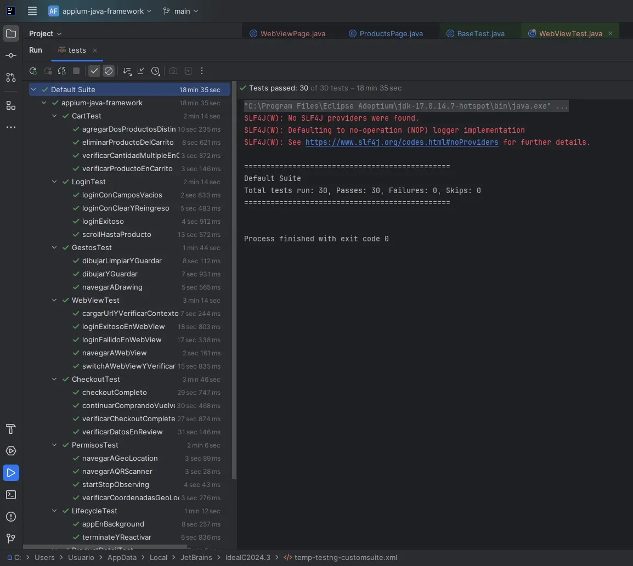
Task: Click the test tree horizontal scrollbar
Action: tap(105, 547)
